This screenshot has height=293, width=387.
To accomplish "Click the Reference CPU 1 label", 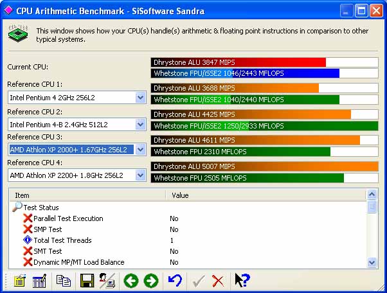I will click(35, 84).
